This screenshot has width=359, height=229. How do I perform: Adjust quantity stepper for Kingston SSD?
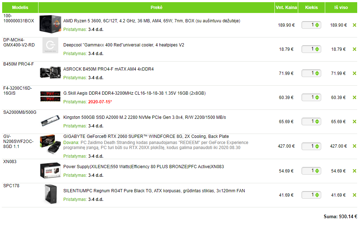point(317,121)
